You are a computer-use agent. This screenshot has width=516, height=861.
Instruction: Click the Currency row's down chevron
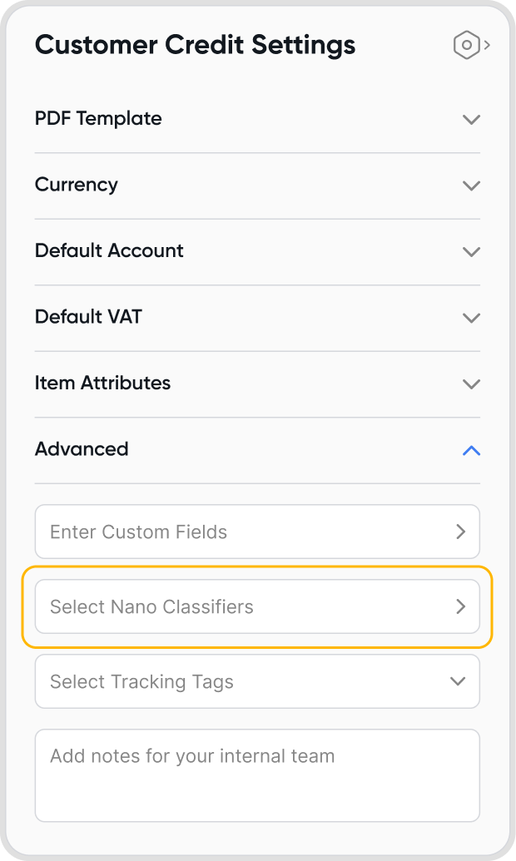pos(471,186)
